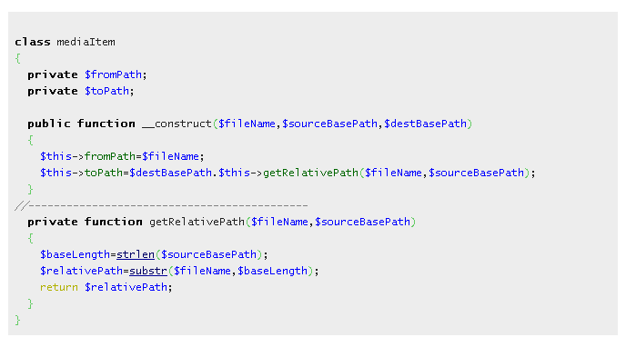Click the substr function link
The width and height of the screenshot is (626, 347).
148,271
